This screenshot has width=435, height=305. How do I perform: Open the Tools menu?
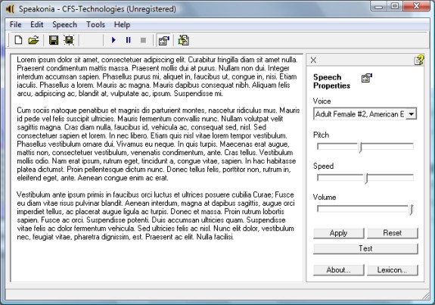coord(96,25)
